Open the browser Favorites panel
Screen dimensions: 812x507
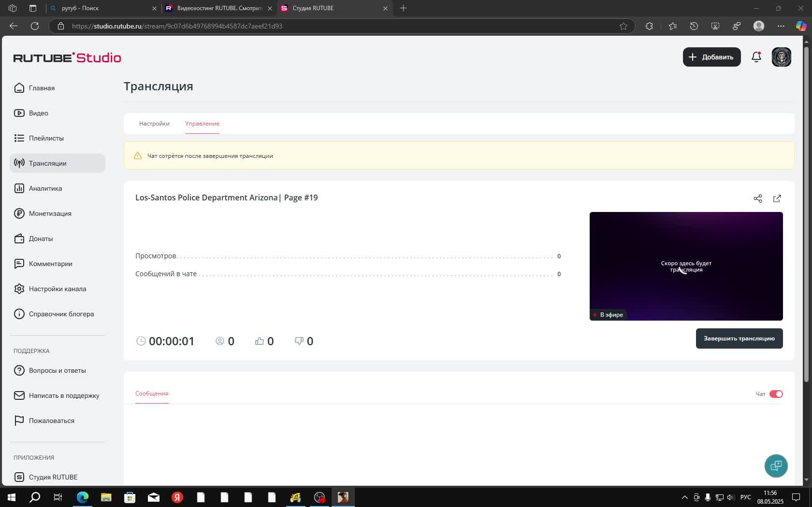pos(673,26)
